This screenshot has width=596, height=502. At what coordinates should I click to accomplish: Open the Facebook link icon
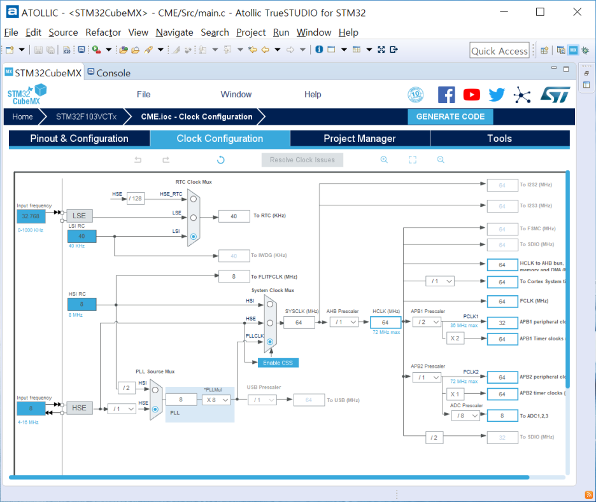pyautogui.click(x=446, y=95)
